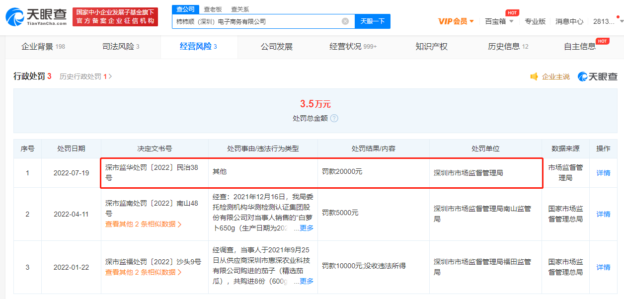The height and width of the screenshot is (299, 624).
Task: Expand the user account 2813 menu
Action: [608, 21]
